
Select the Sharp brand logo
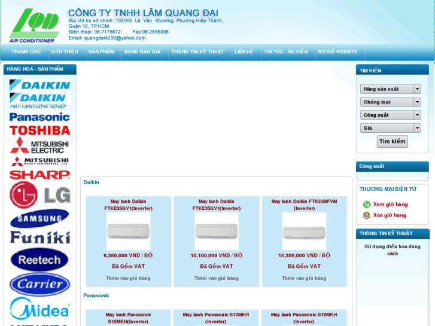tap(39, 175)
